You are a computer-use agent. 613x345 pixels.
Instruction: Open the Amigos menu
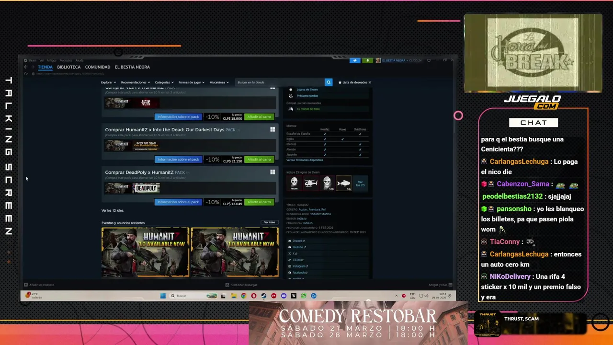point(51,60)
